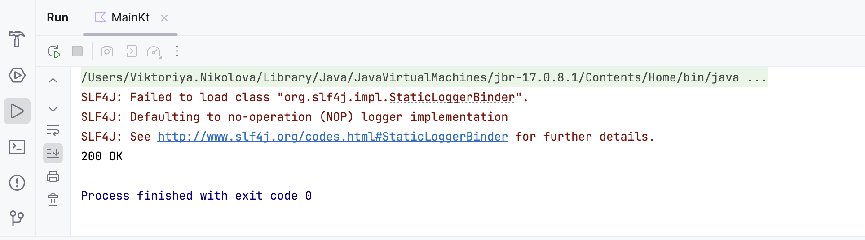The width and height of the screenshot is (865, 240).
Task: Open the Services tool window icon
Action: [17, 75]
